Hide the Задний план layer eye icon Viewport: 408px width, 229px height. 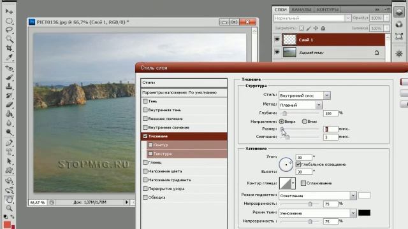coord(277,52)
